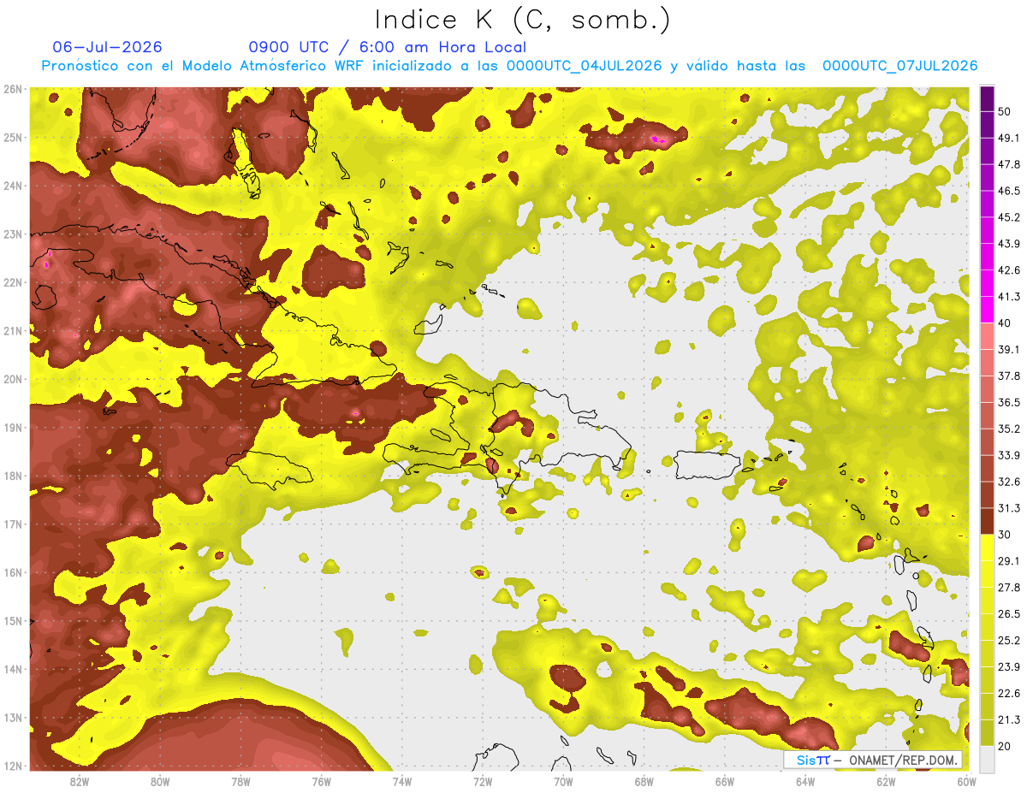
Task: Click the 82W longitude label
Action: point(79,782)
